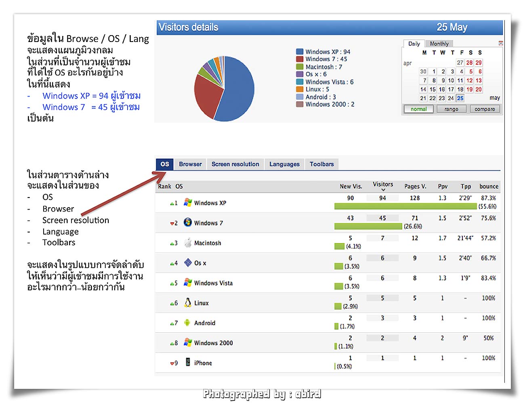Select day 19 in the calendar
Screen dimensions: 525x403
(469, 89)
